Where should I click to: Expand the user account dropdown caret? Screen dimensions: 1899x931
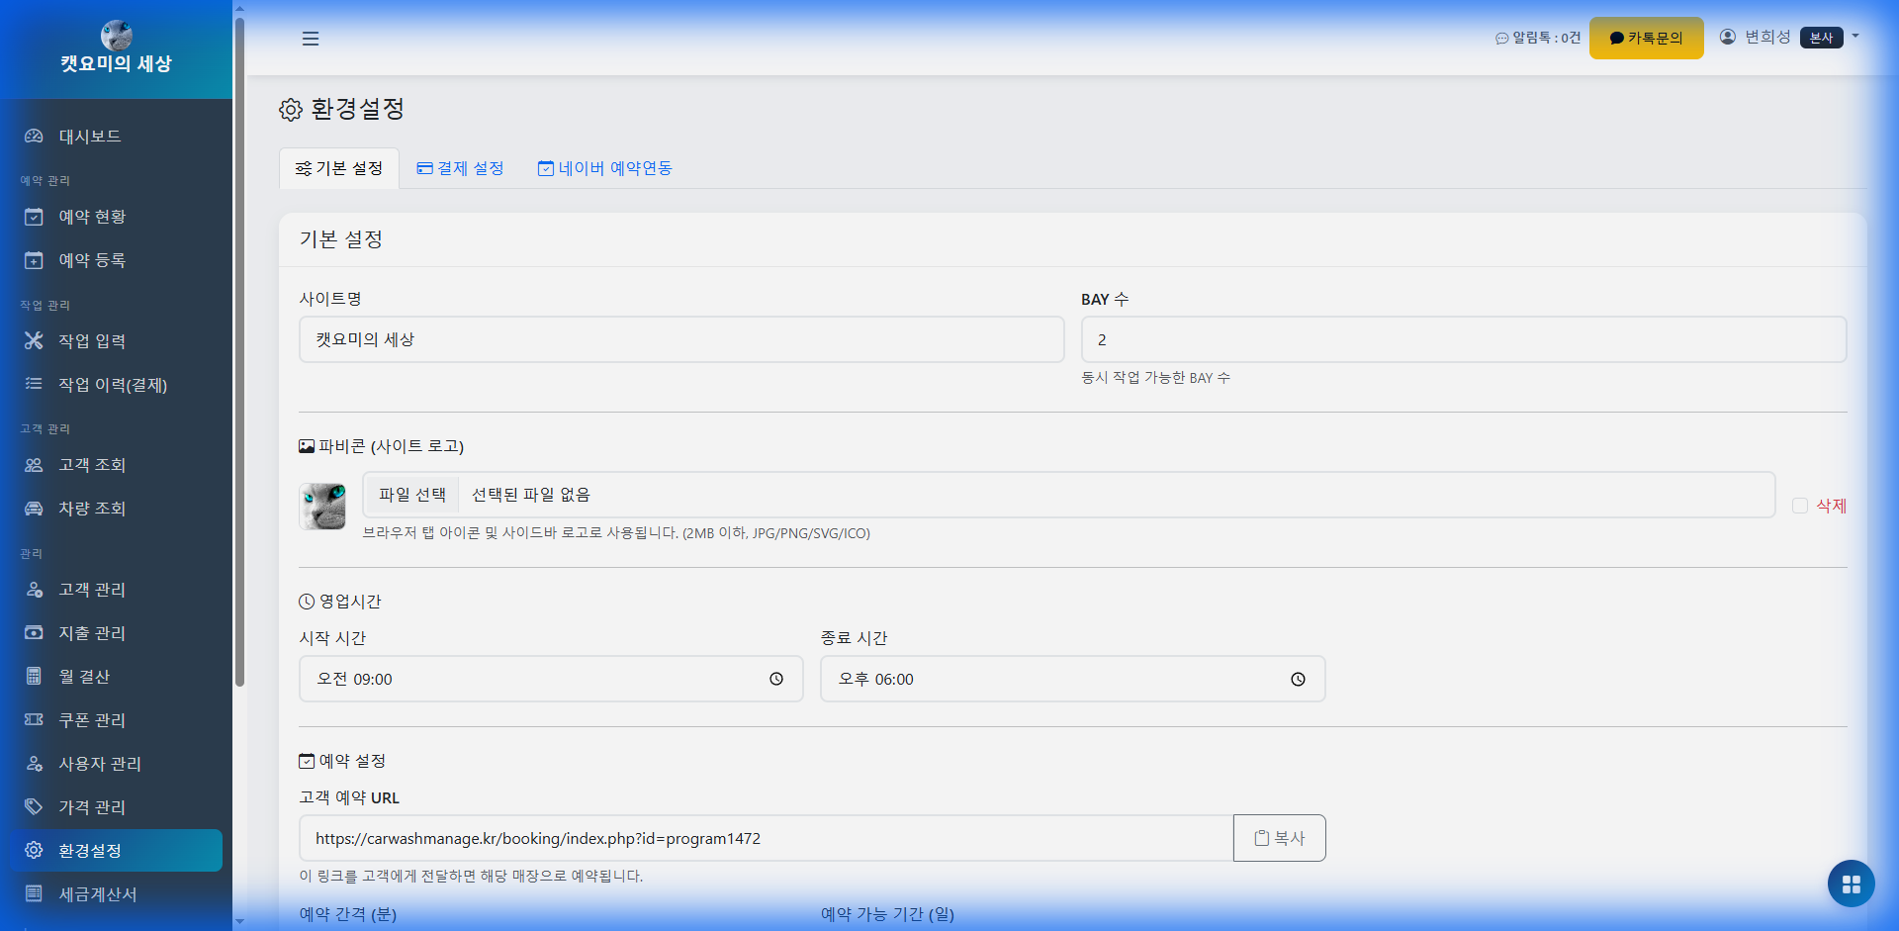[x=1855, y=37]
